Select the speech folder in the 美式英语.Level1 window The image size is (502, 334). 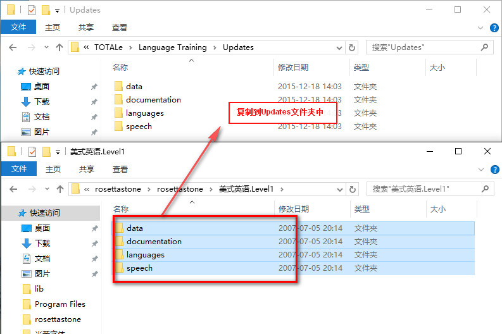pyautogui.click(x=293, y=268)
